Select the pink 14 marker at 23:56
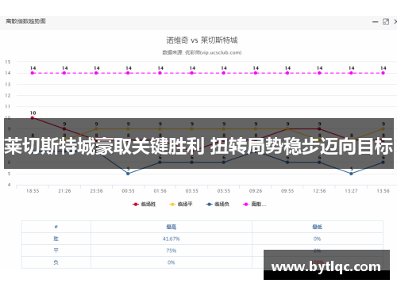The width and height of the screenshot is (397, 287). pyautogui.click(x=96, y=73)
